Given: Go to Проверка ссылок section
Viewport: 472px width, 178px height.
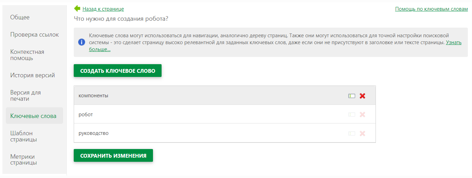Looking at the screenshot, I should [34, 34].
